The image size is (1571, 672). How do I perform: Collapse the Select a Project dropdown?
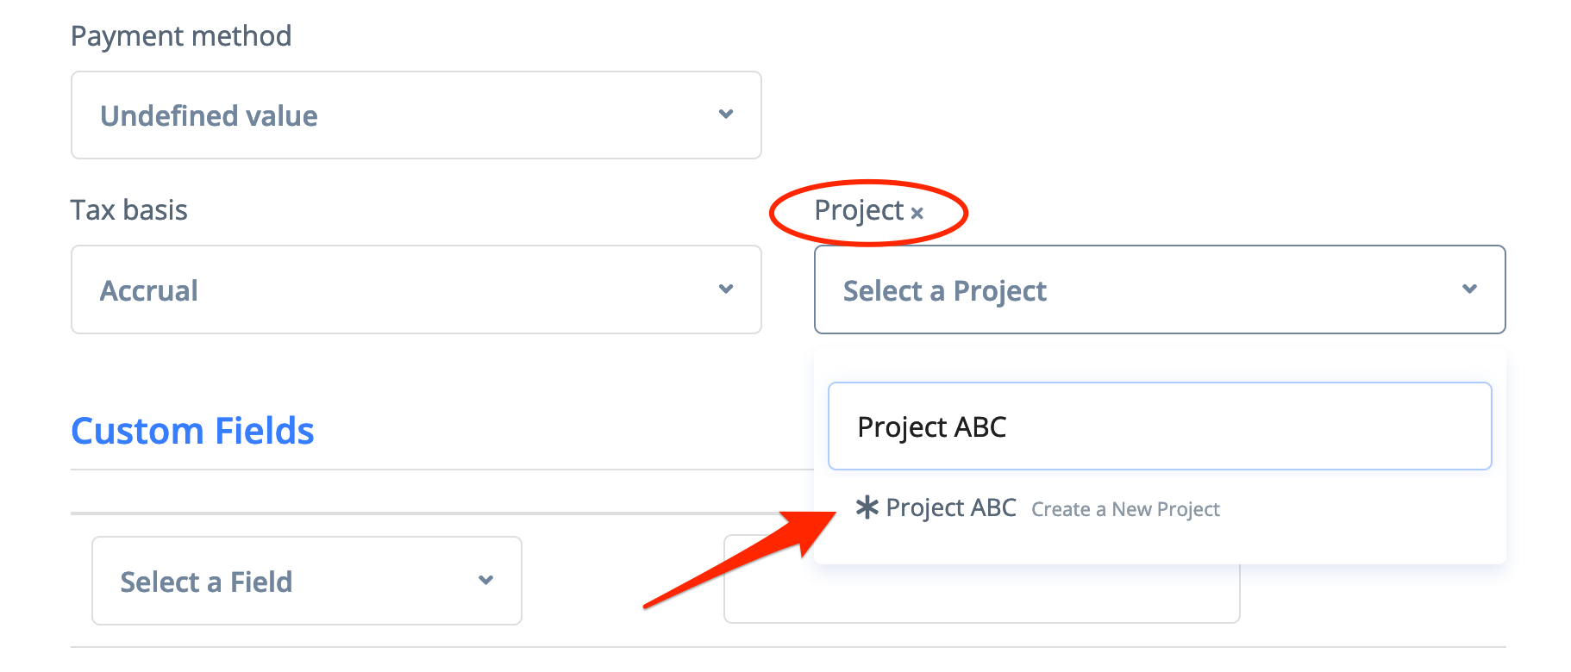point(1159,289)
